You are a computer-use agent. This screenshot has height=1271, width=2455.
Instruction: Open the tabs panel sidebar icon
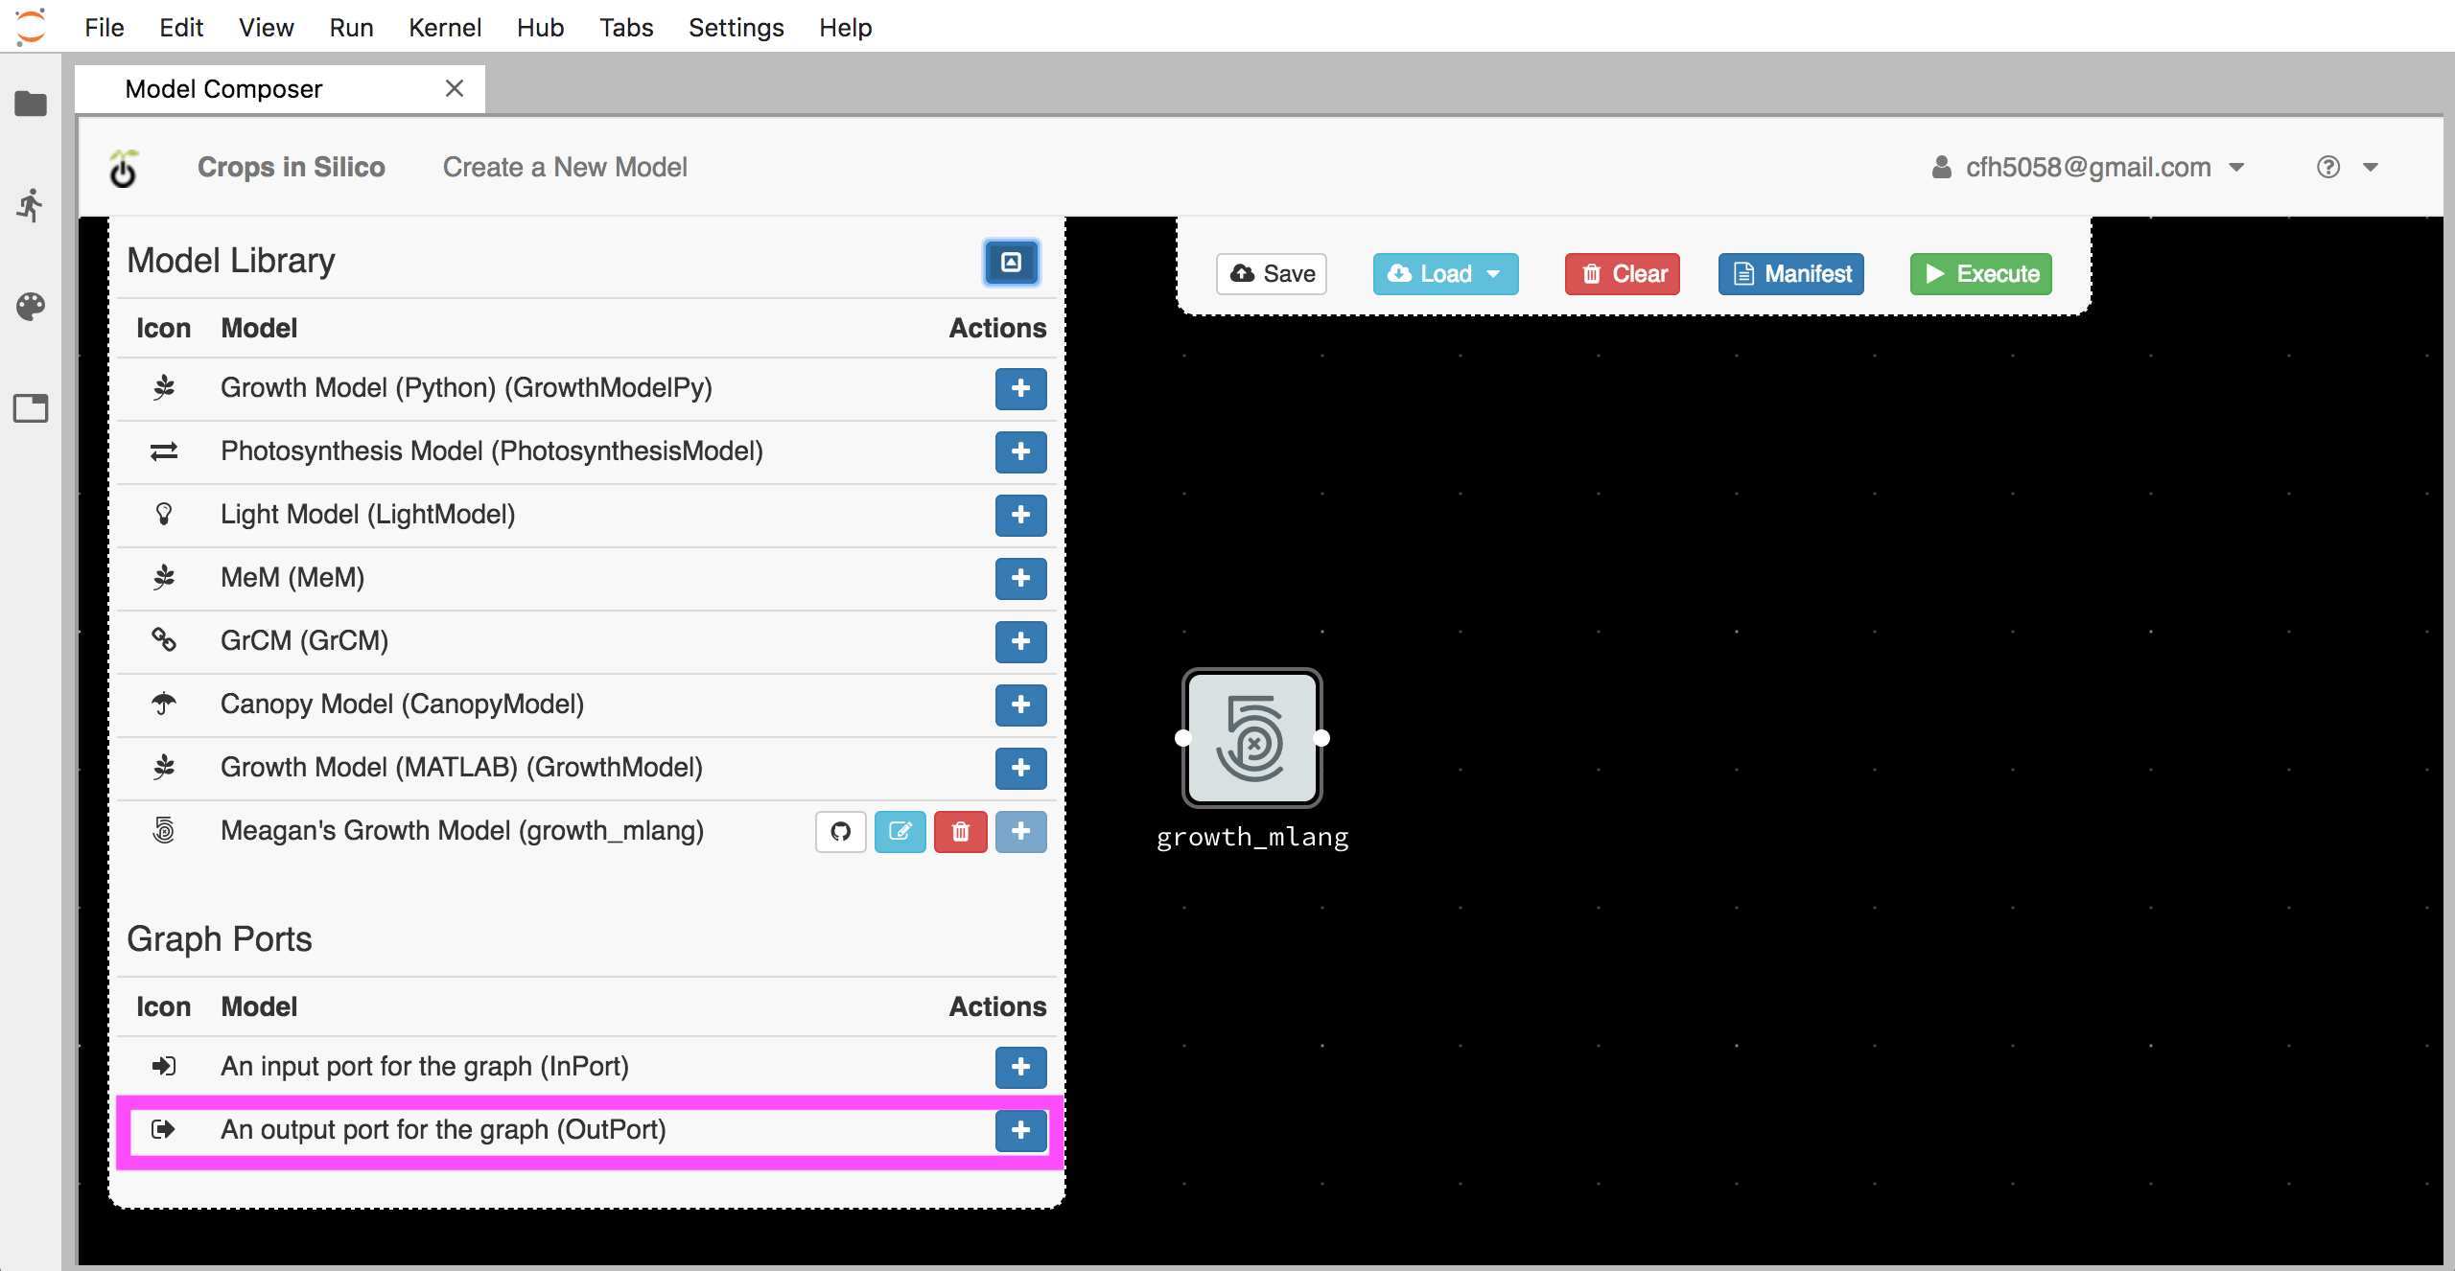pyautogui.click(x=31, y=408)
